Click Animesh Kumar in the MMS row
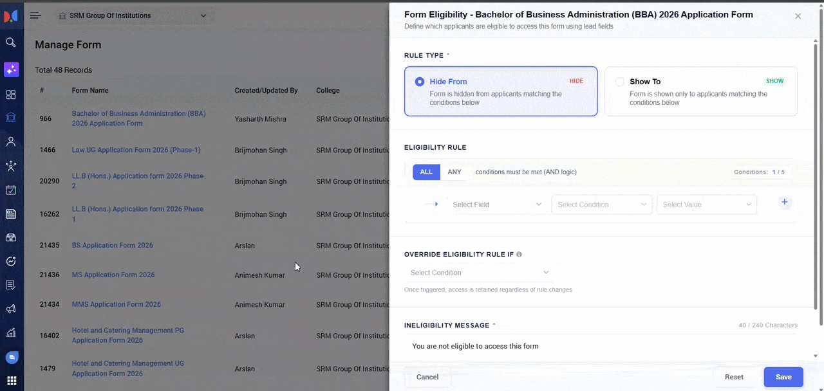Image resolution: width=824 pixels, height=391 pixels. (261, 305)
